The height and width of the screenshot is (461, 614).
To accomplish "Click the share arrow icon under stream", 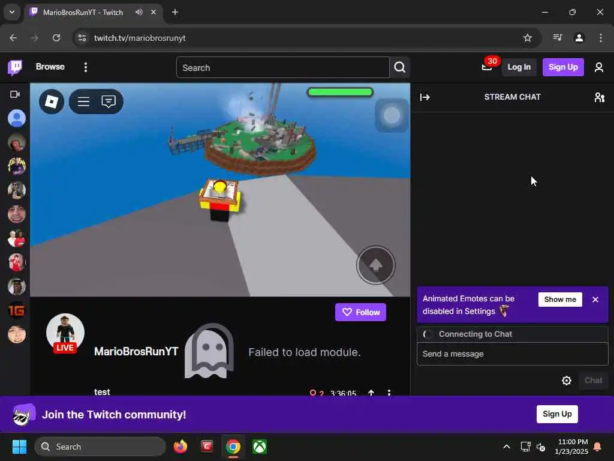I will click(371, 393).
